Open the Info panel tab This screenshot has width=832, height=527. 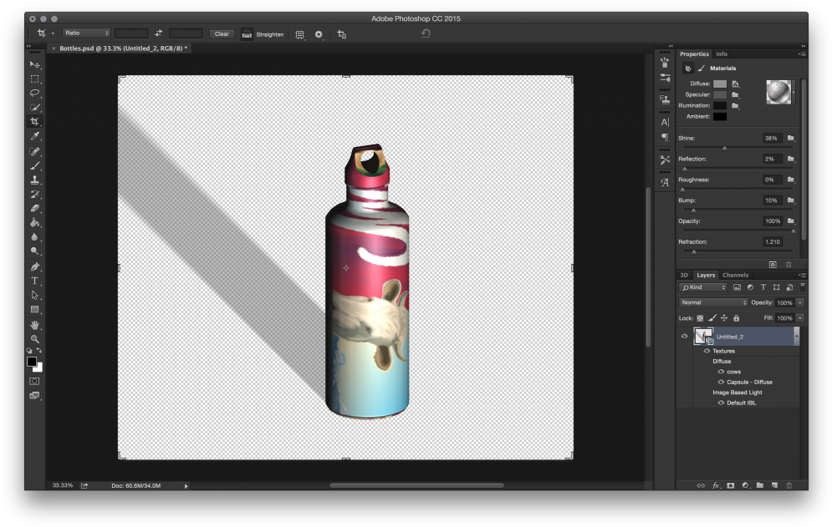[721, 54]
